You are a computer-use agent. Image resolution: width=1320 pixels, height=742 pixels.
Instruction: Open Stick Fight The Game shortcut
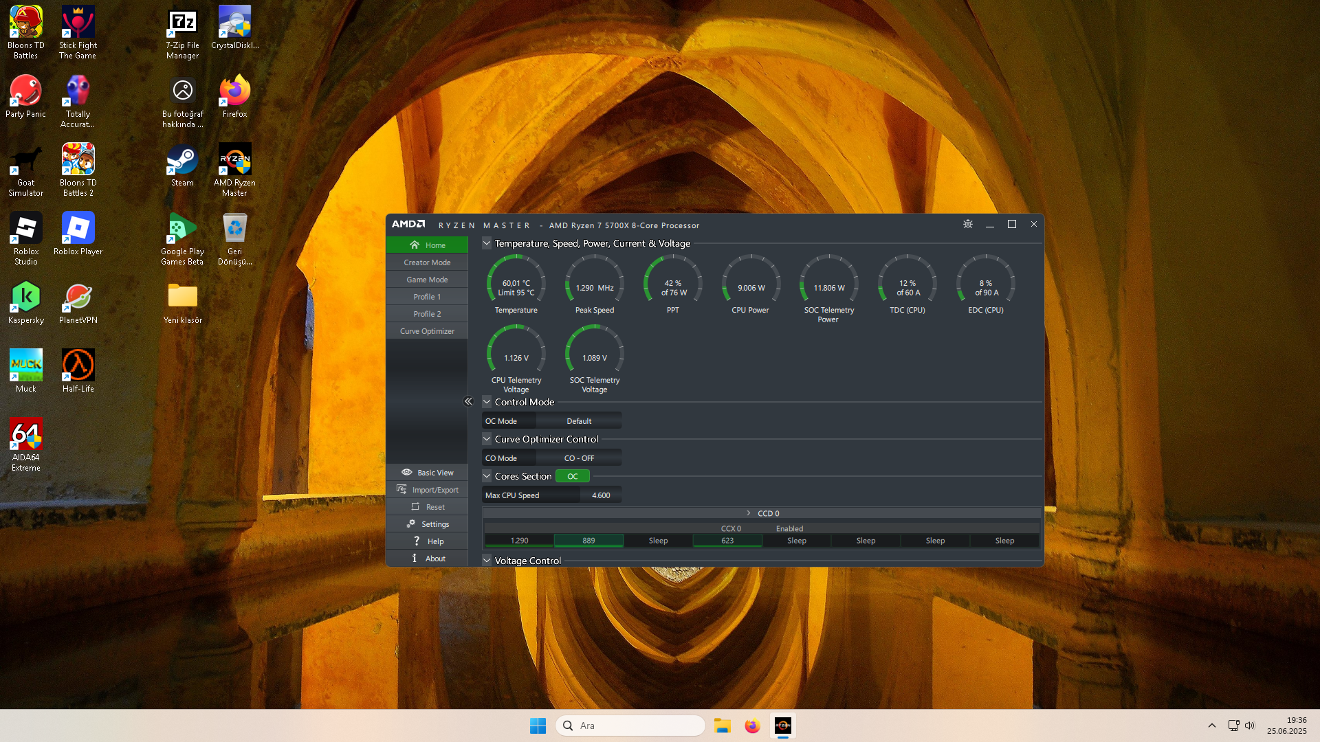(x=78, y=32)
